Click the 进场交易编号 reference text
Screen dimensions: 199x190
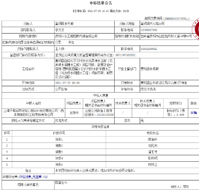pyautogui.click(x=167, y=18)
